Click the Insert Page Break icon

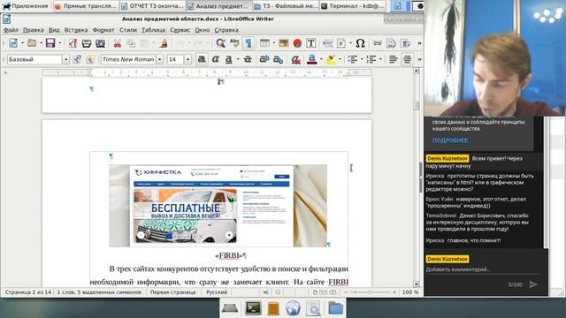coord(328,43)
